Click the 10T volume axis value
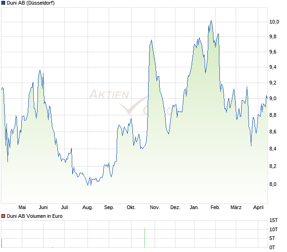Image resolution: width=287 pixels, height=252 pixels. coord(274,229)
